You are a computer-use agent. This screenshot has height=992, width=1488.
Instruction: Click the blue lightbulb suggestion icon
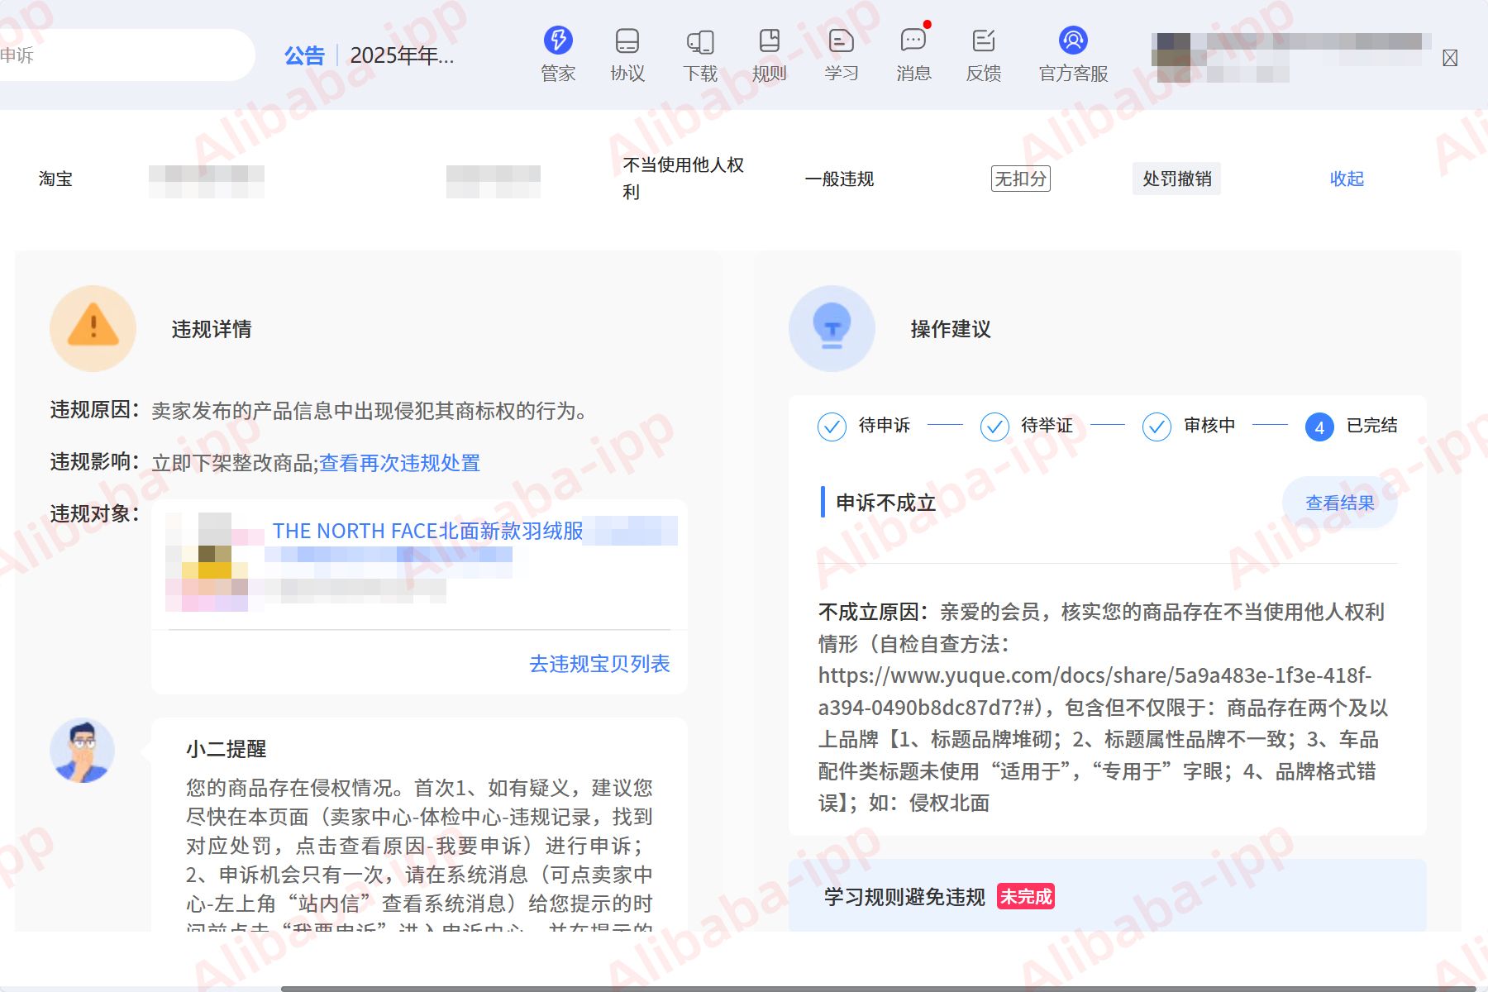pyautogui.click(x=832, y=328)
